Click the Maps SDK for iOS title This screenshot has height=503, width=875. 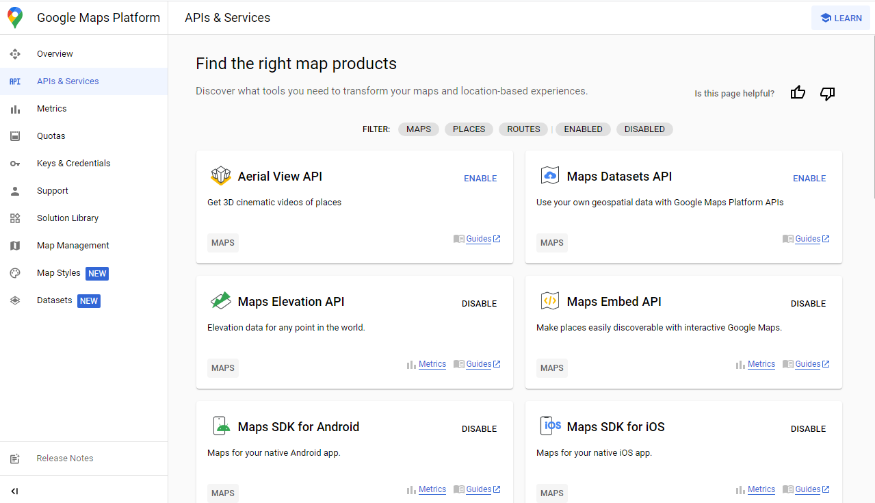tap(616, 427)
